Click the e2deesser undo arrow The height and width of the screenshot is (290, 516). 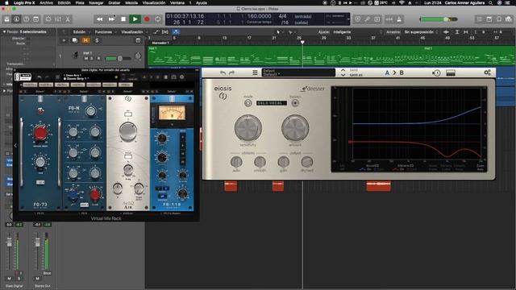(223, 72)
